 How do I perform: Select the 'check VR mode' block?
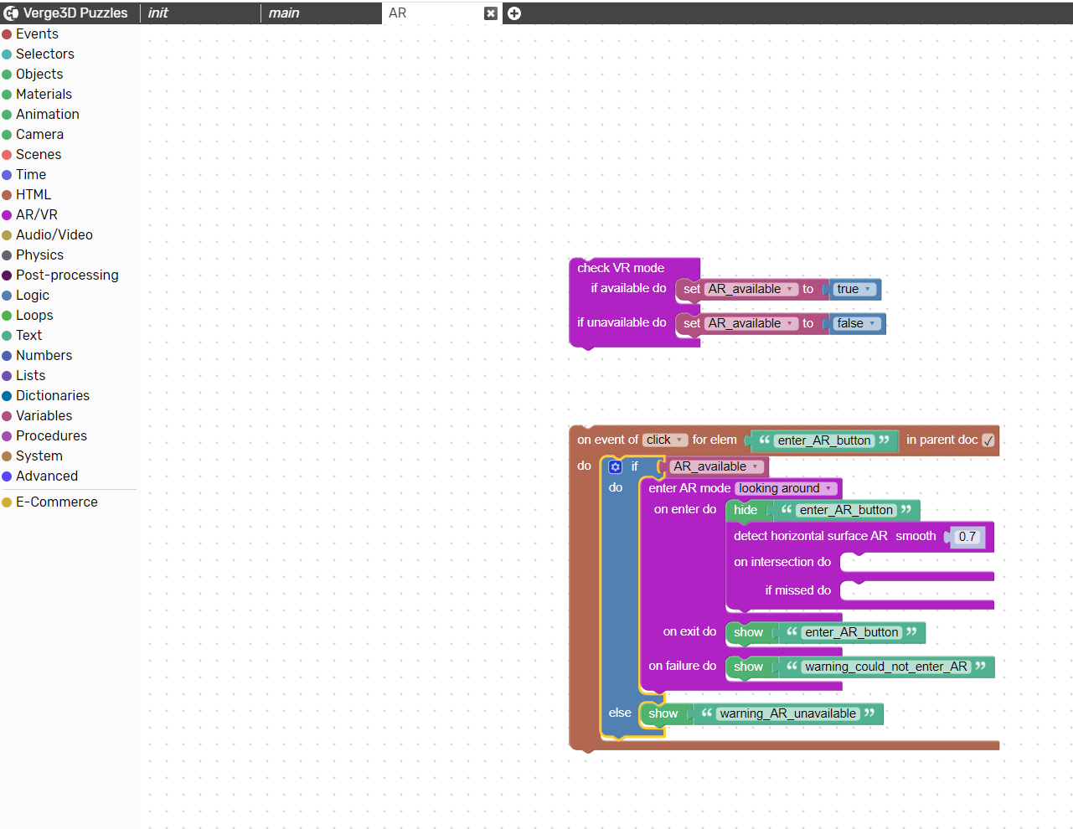pos(621,268)
